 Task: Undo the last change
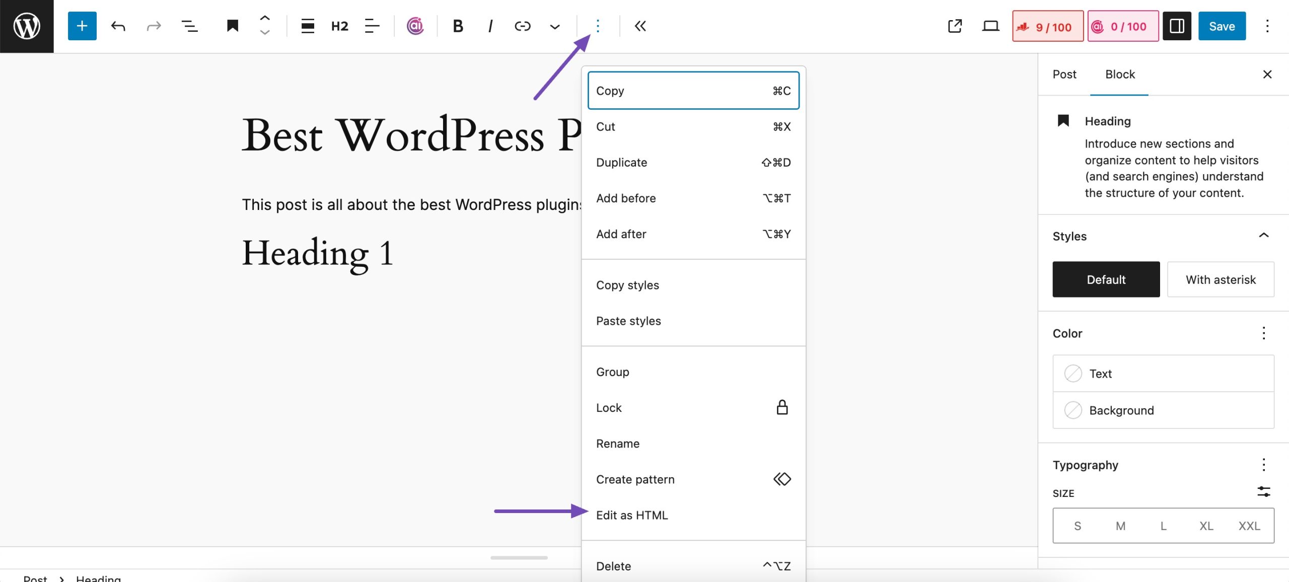coord(118,26)
